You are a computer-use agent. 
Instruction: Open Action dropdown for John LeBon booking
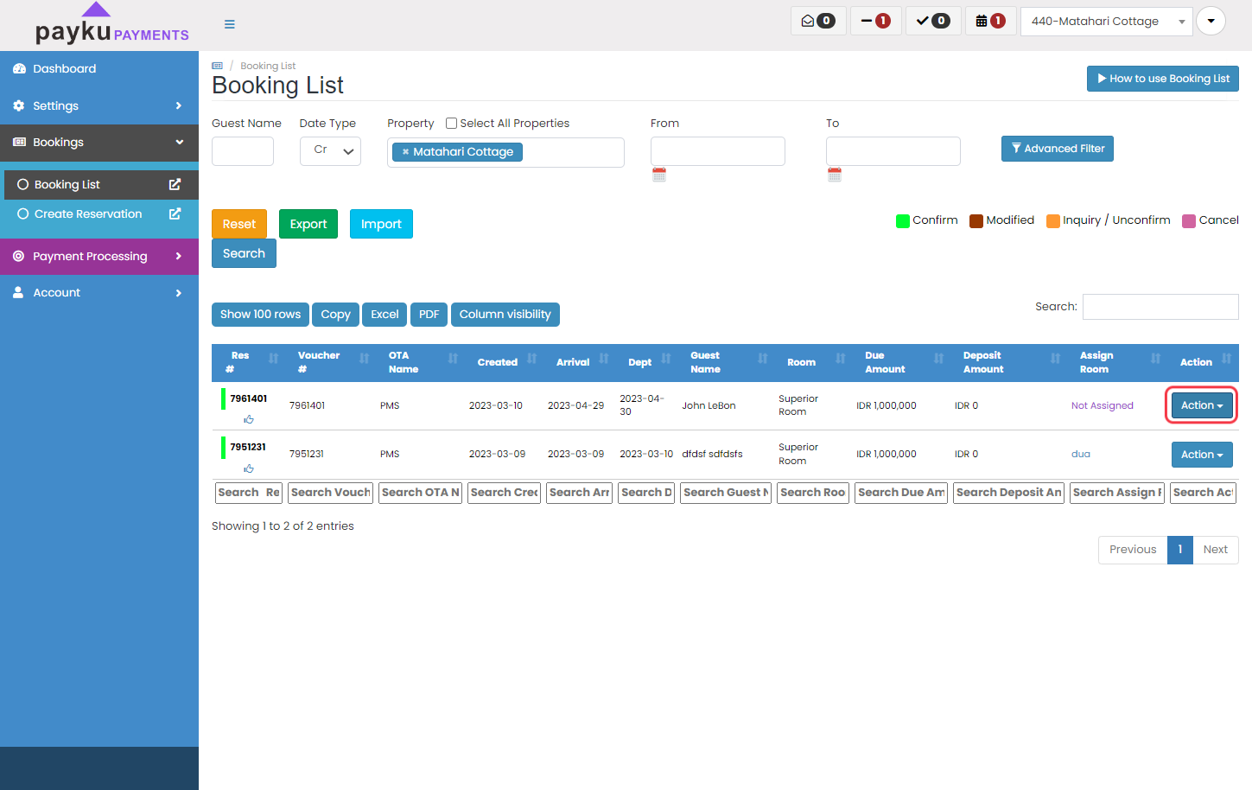tap(1202, 405)
